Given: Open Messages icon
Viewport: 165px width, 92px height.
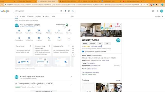Looking at the screenshot, I should [x=39, y=31].
